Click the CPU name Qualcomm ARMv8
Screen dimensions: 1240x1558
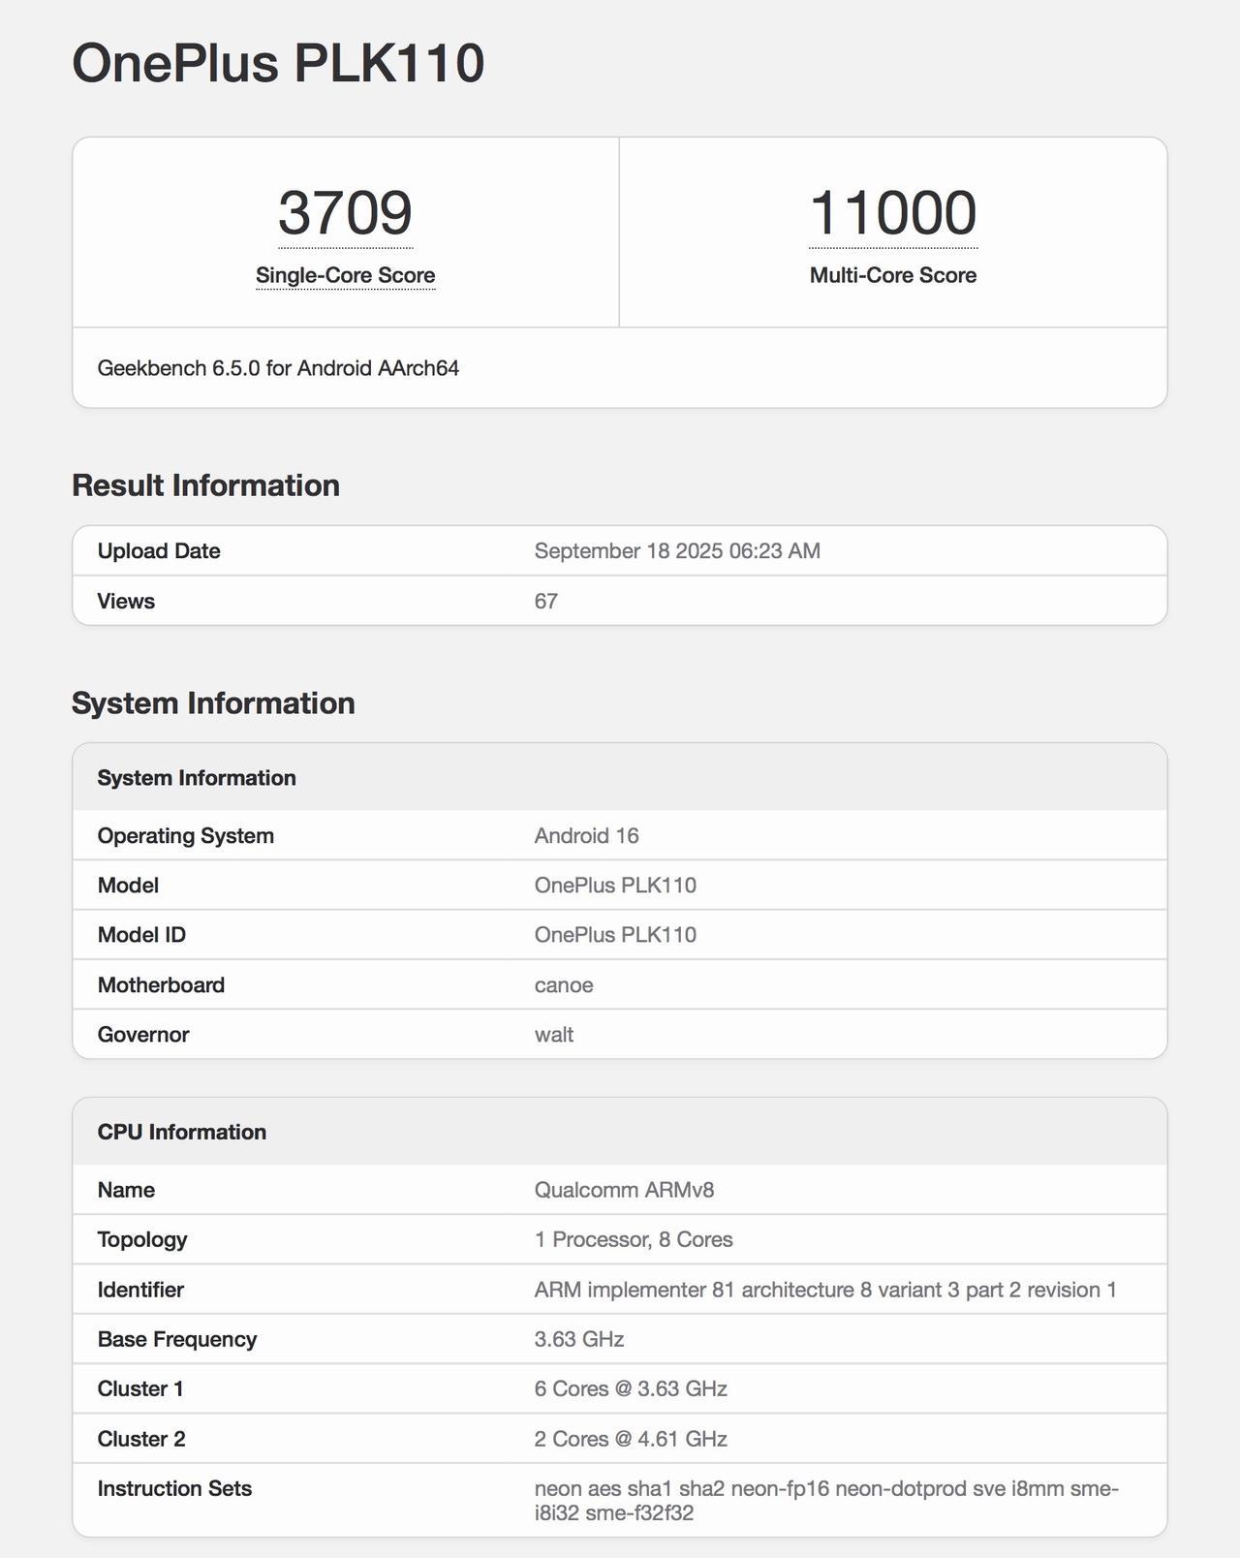point(624,1190)
